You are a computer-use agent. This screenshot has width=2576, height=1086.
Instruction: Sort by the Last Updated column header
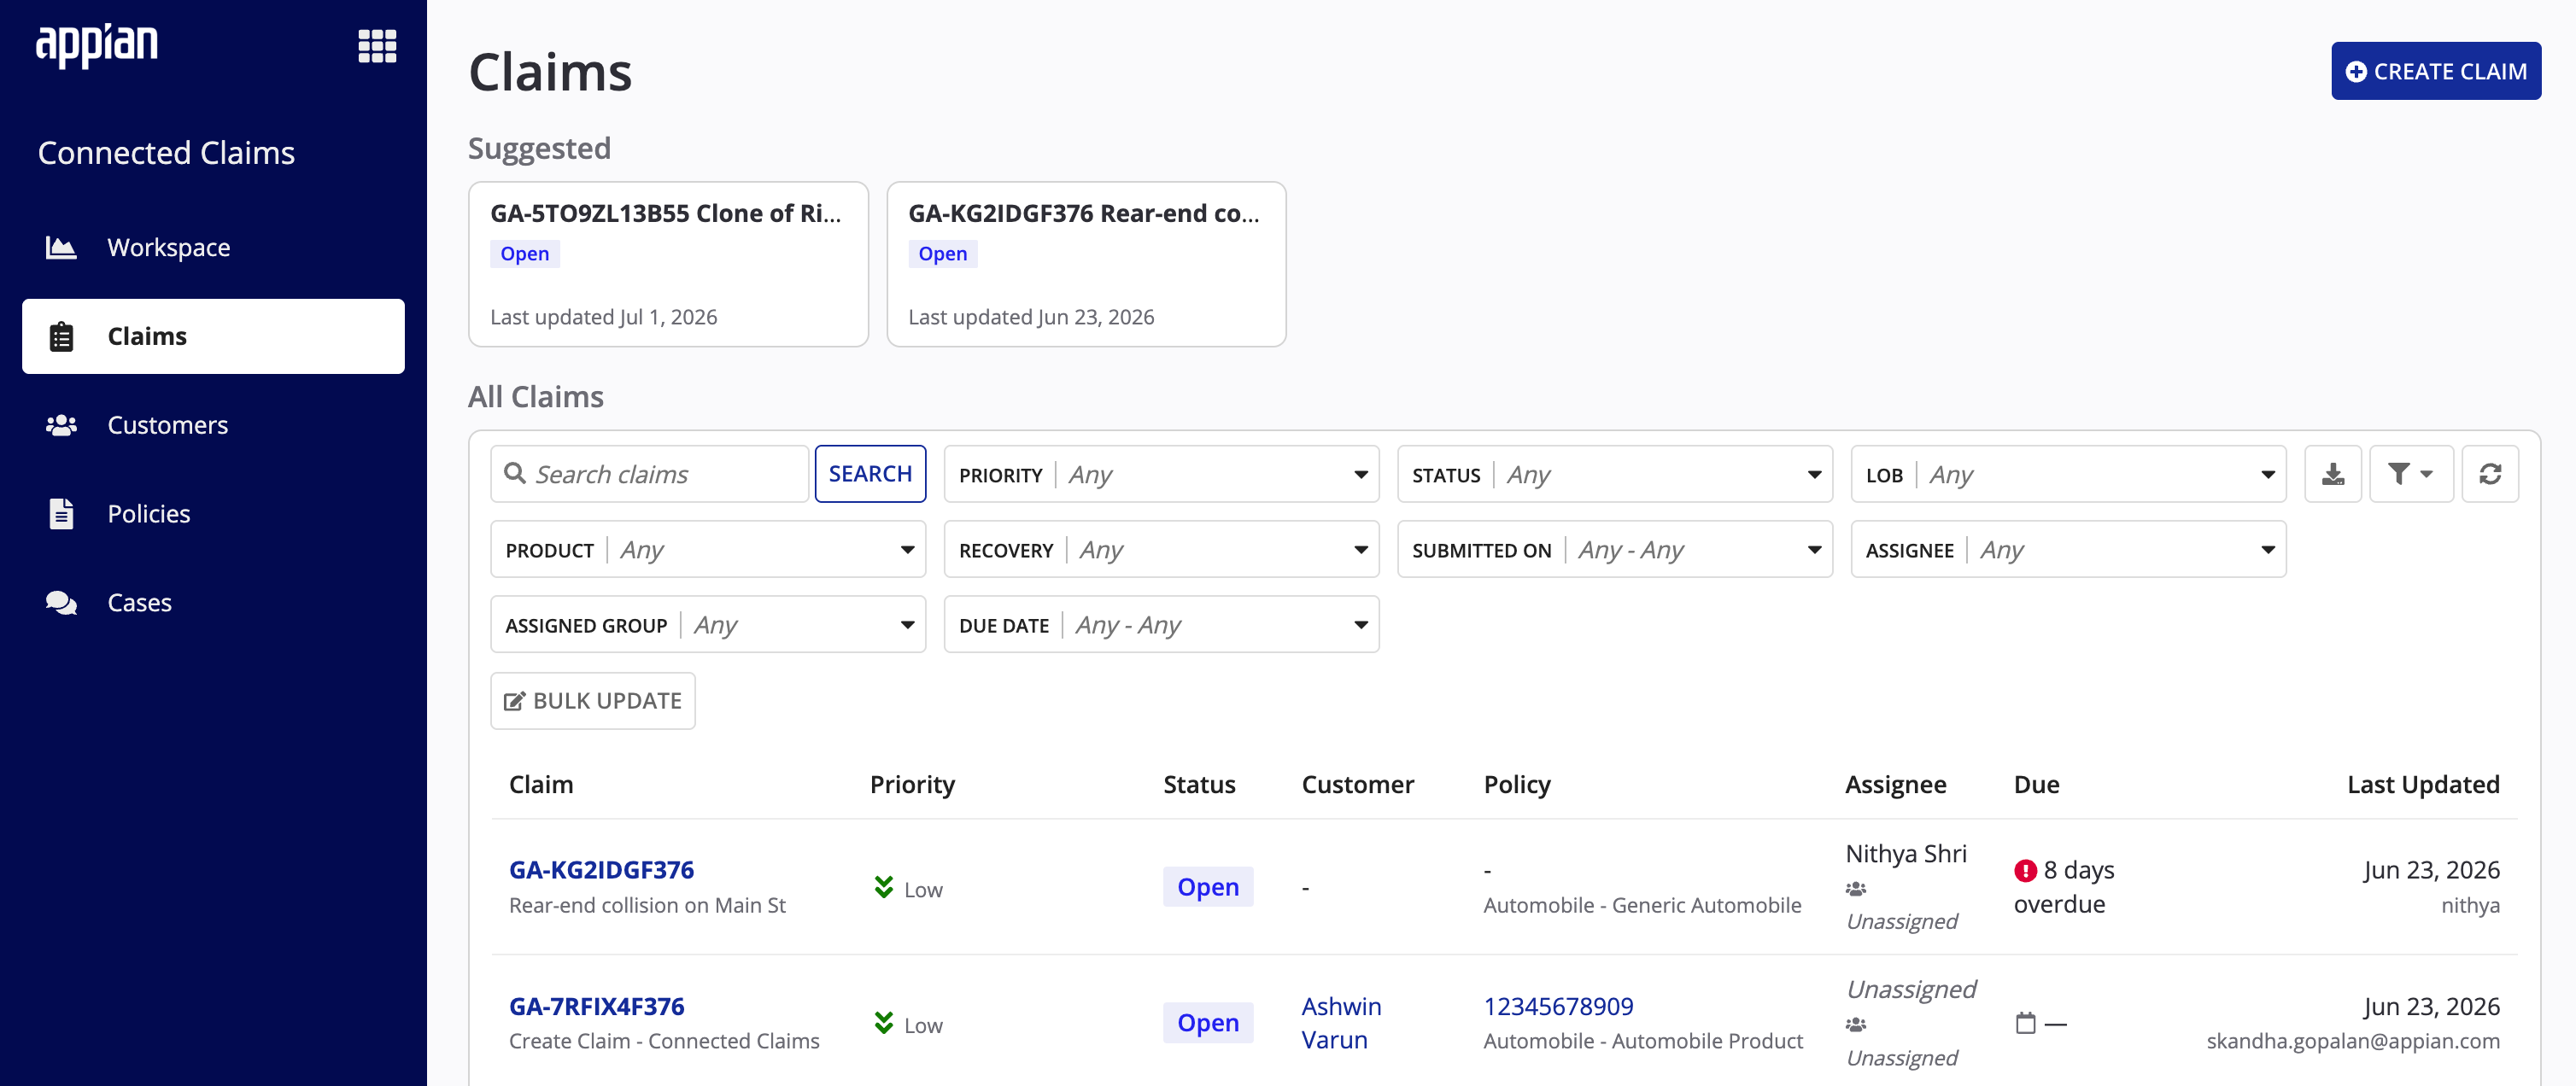point(2423,785)
